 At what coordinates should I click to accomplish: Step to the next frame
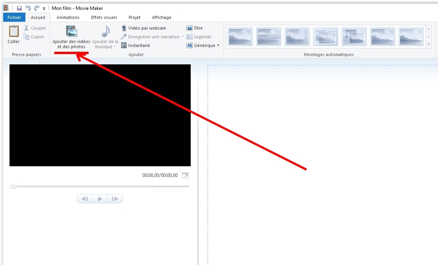point(115,199)
